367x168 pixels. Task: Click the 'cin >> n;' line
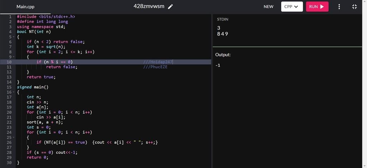click(x=37, y=102)
